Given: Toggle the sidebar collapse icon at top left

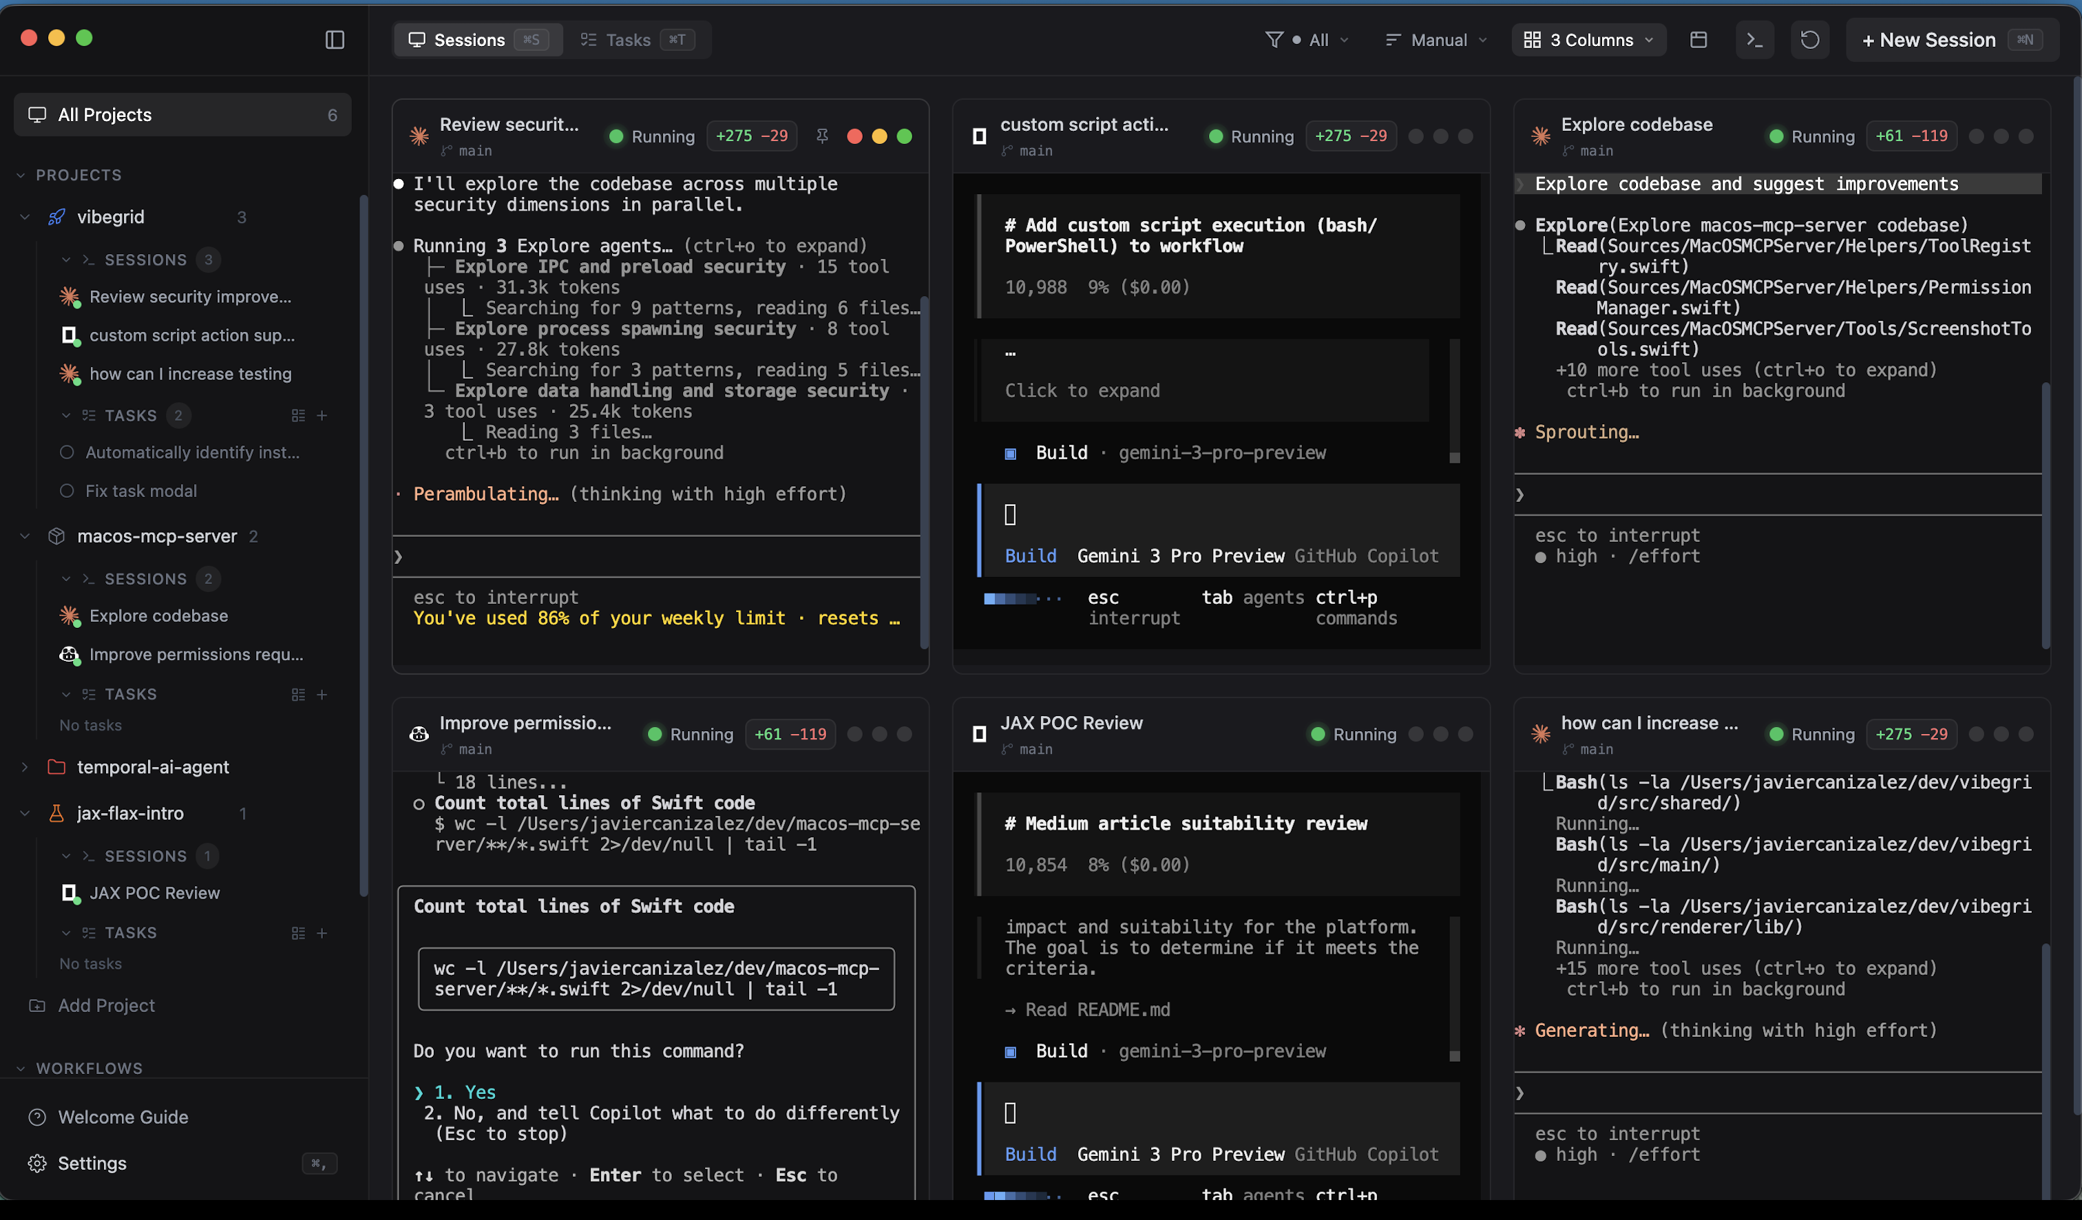Looking at the screenshot, I should tap(335, 39).
